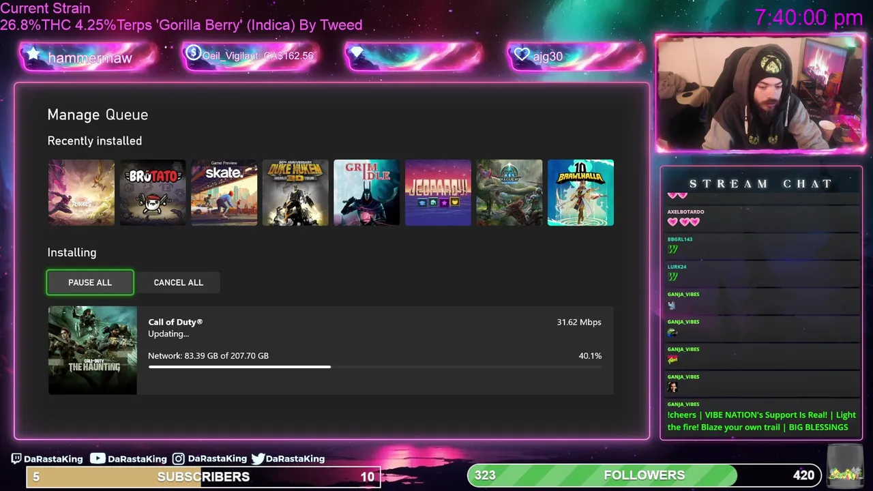Viewport: 873px width, 491px height.
Task: Click the Twitch logo icon
Action: [16, 458]
